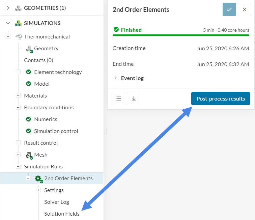
Task: Open Solution Fields under the run
Action: point(62,214)
